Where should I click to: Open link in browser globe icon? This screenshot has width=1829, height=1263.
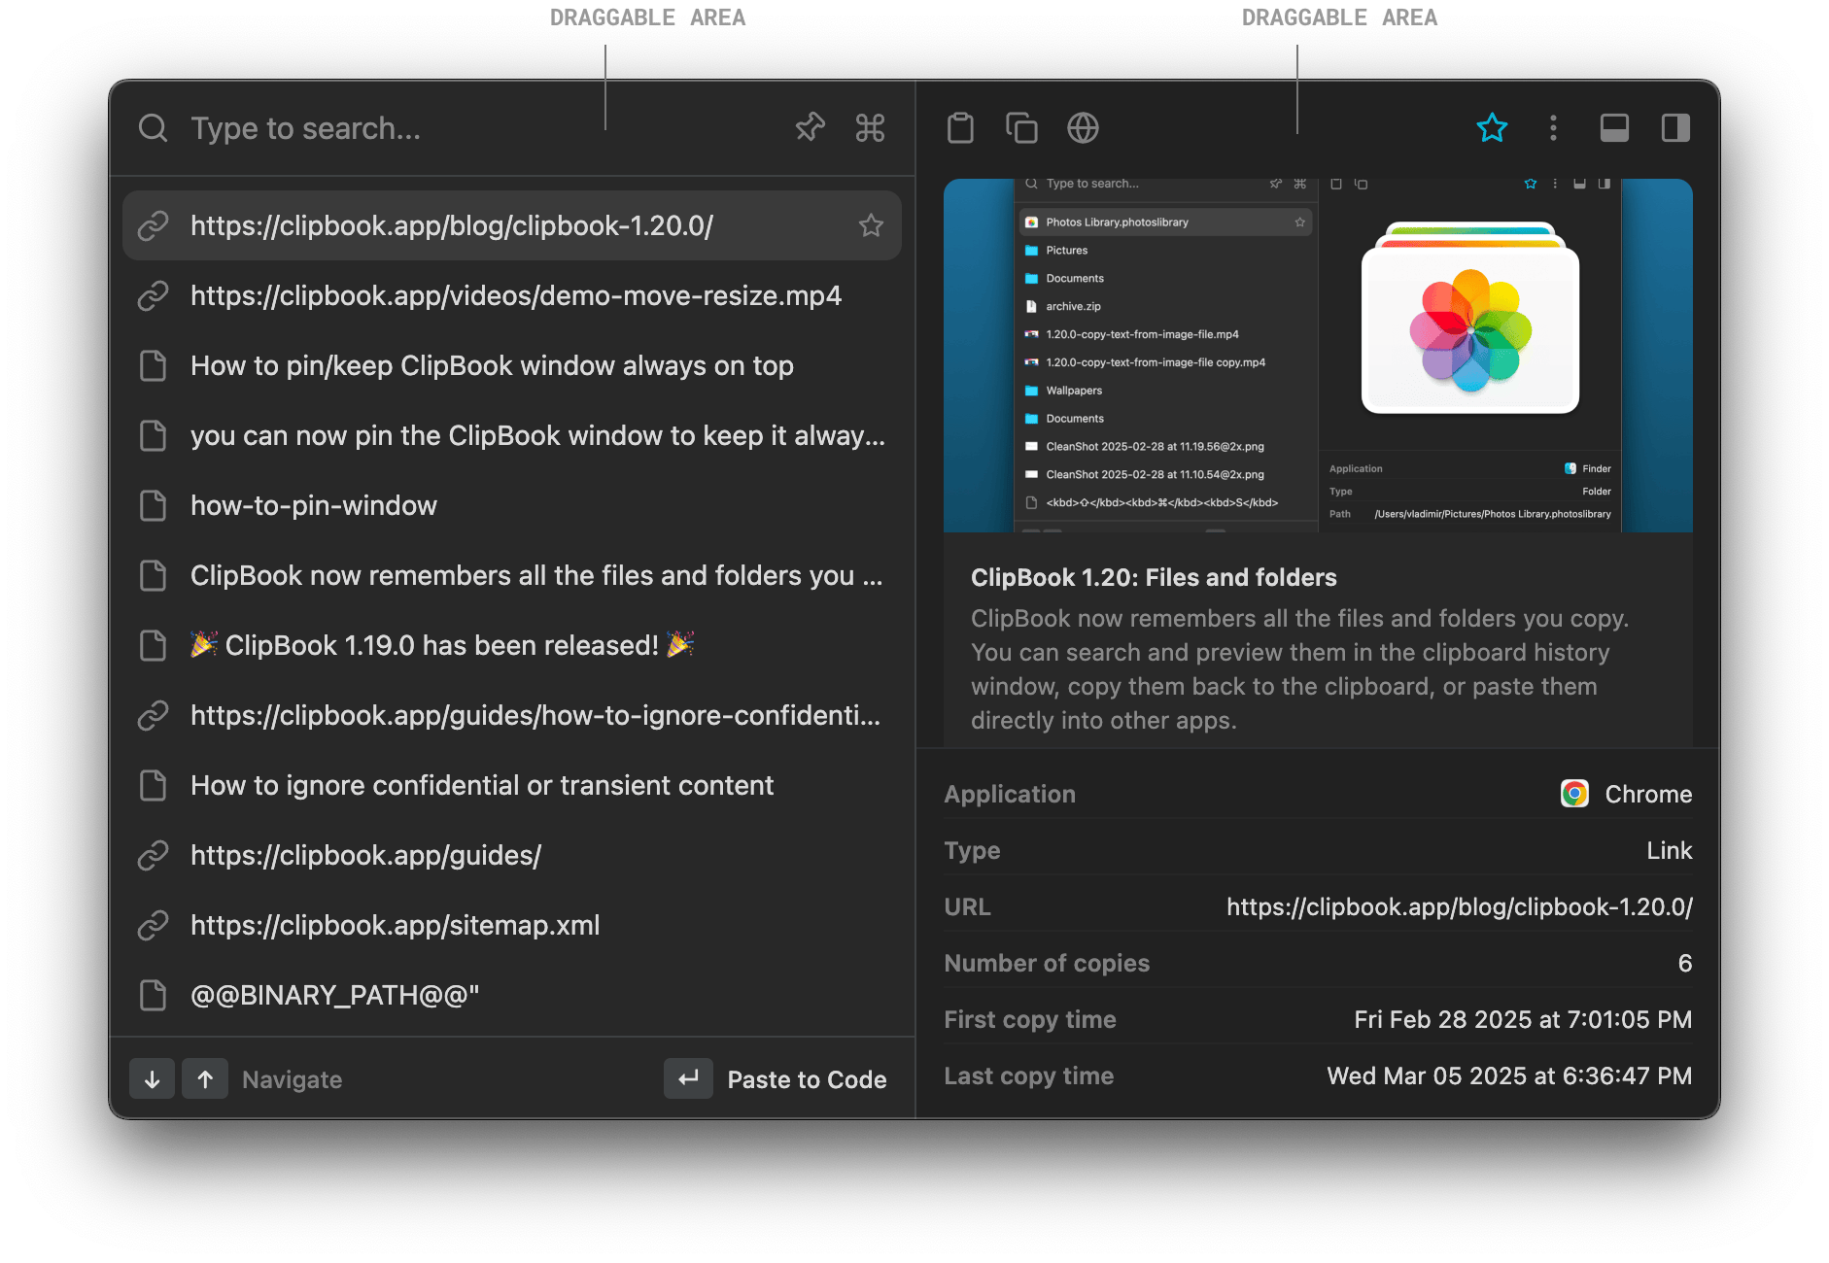1083,127
